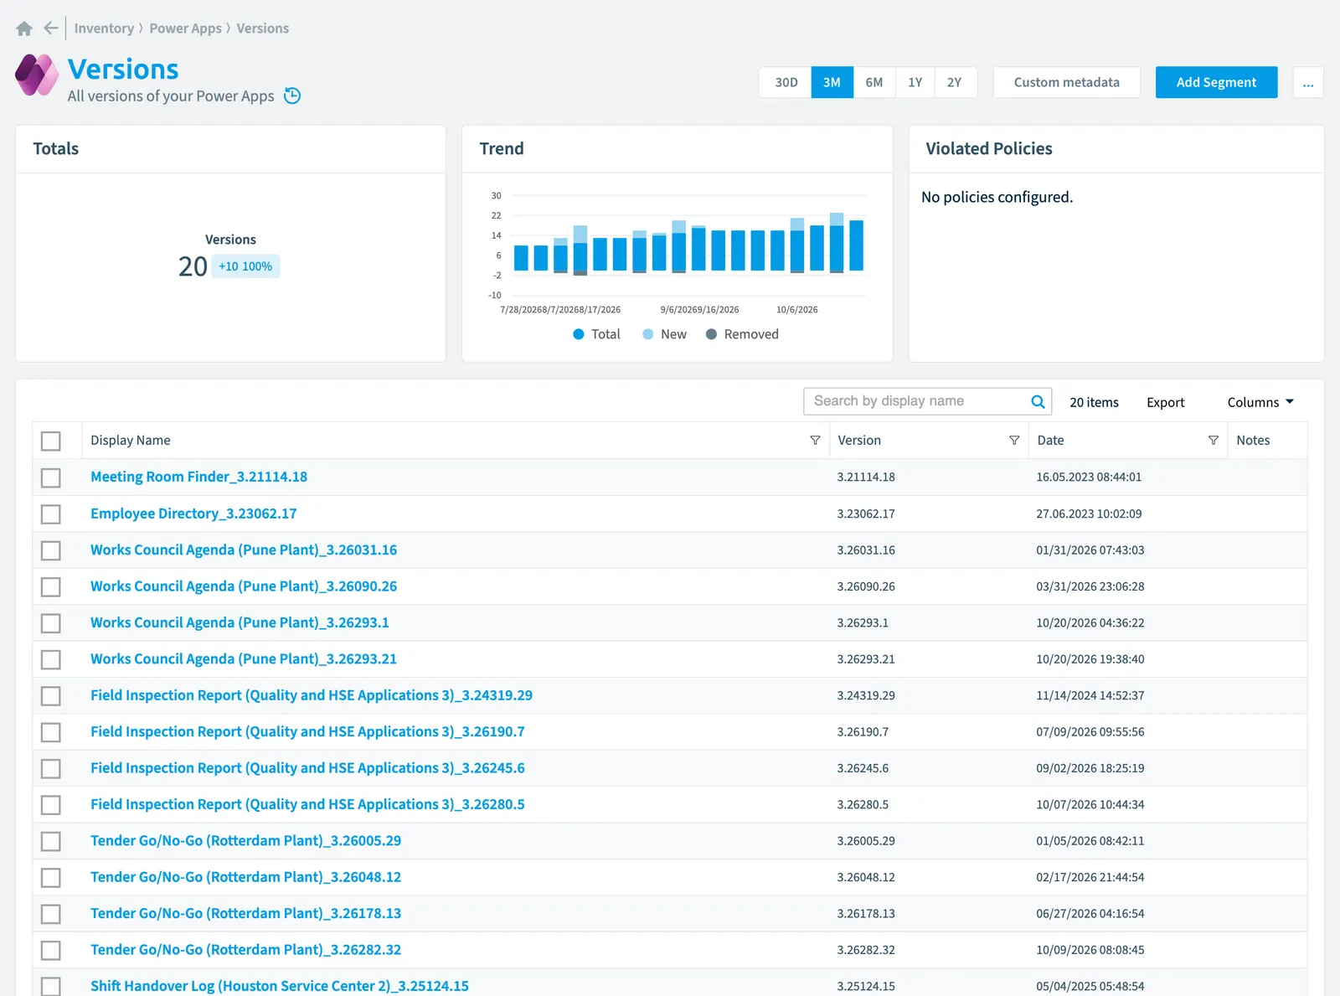The height and width of the screenshot is (996, 1340).
Task: Open Shift Handover Log (Houston Service Center 2)_3.25124.15
Action: [280, 986]
